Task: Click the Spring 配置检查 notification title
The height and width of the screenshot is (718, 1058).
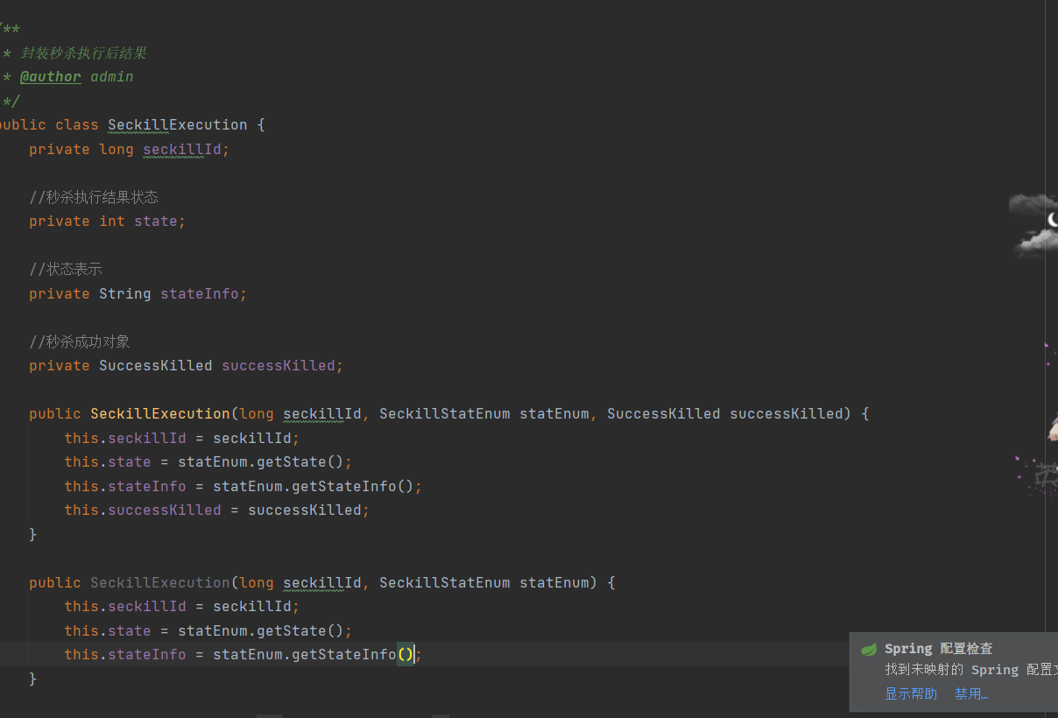Action: [938, 649]
